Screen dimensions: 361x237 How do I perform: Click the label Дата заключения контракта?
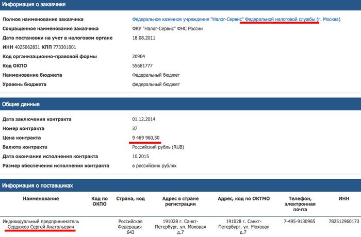pos(37,119)
